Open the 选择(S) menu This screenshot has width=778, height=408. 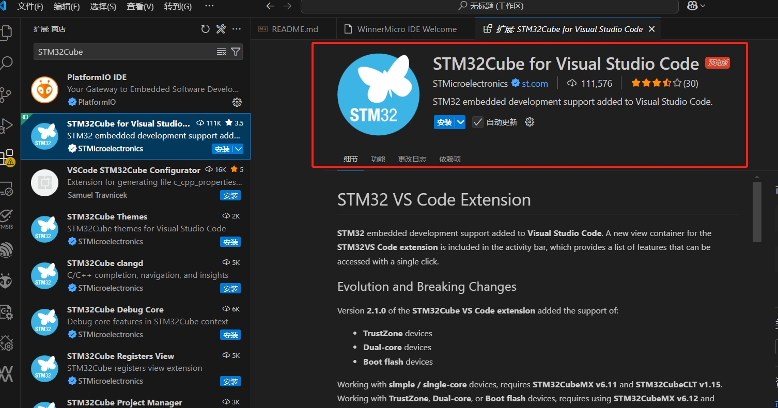point(103,7)
